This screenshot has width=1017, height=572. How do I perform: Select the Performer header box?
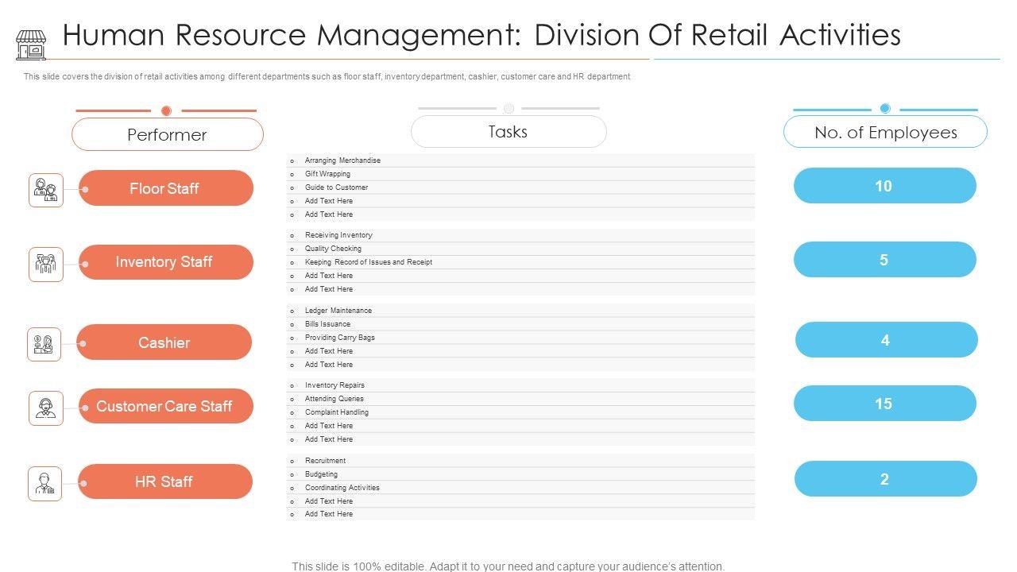point(167,134)
